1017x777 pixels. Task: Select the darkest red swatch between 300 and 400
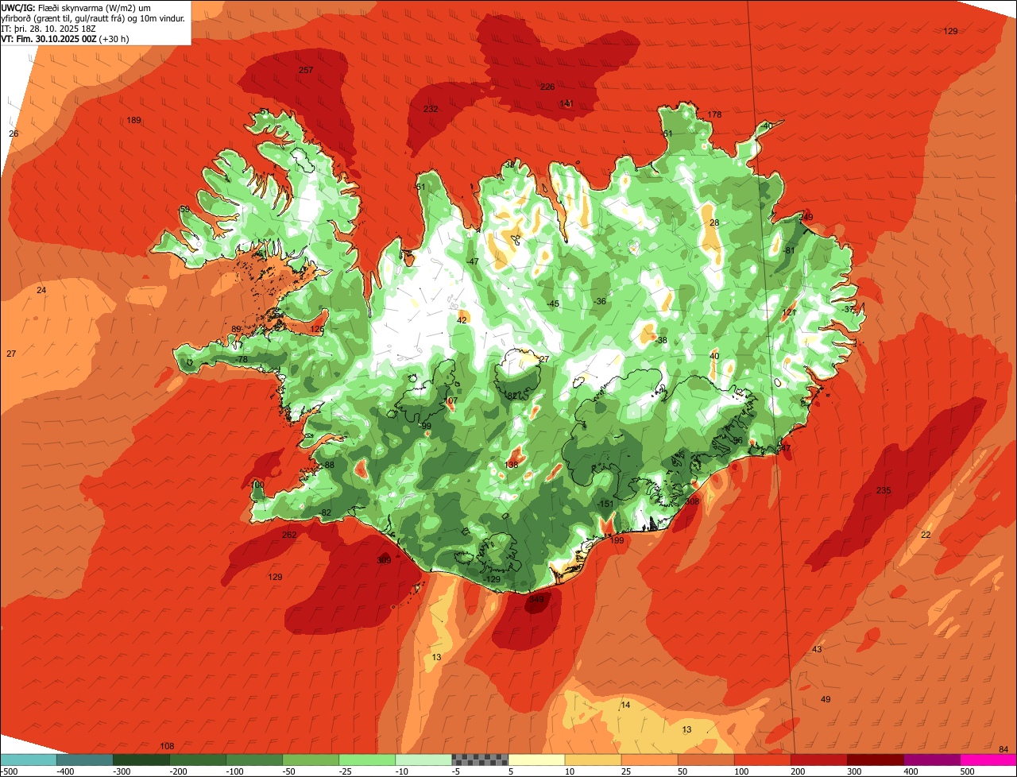click(x=876, y=760)
